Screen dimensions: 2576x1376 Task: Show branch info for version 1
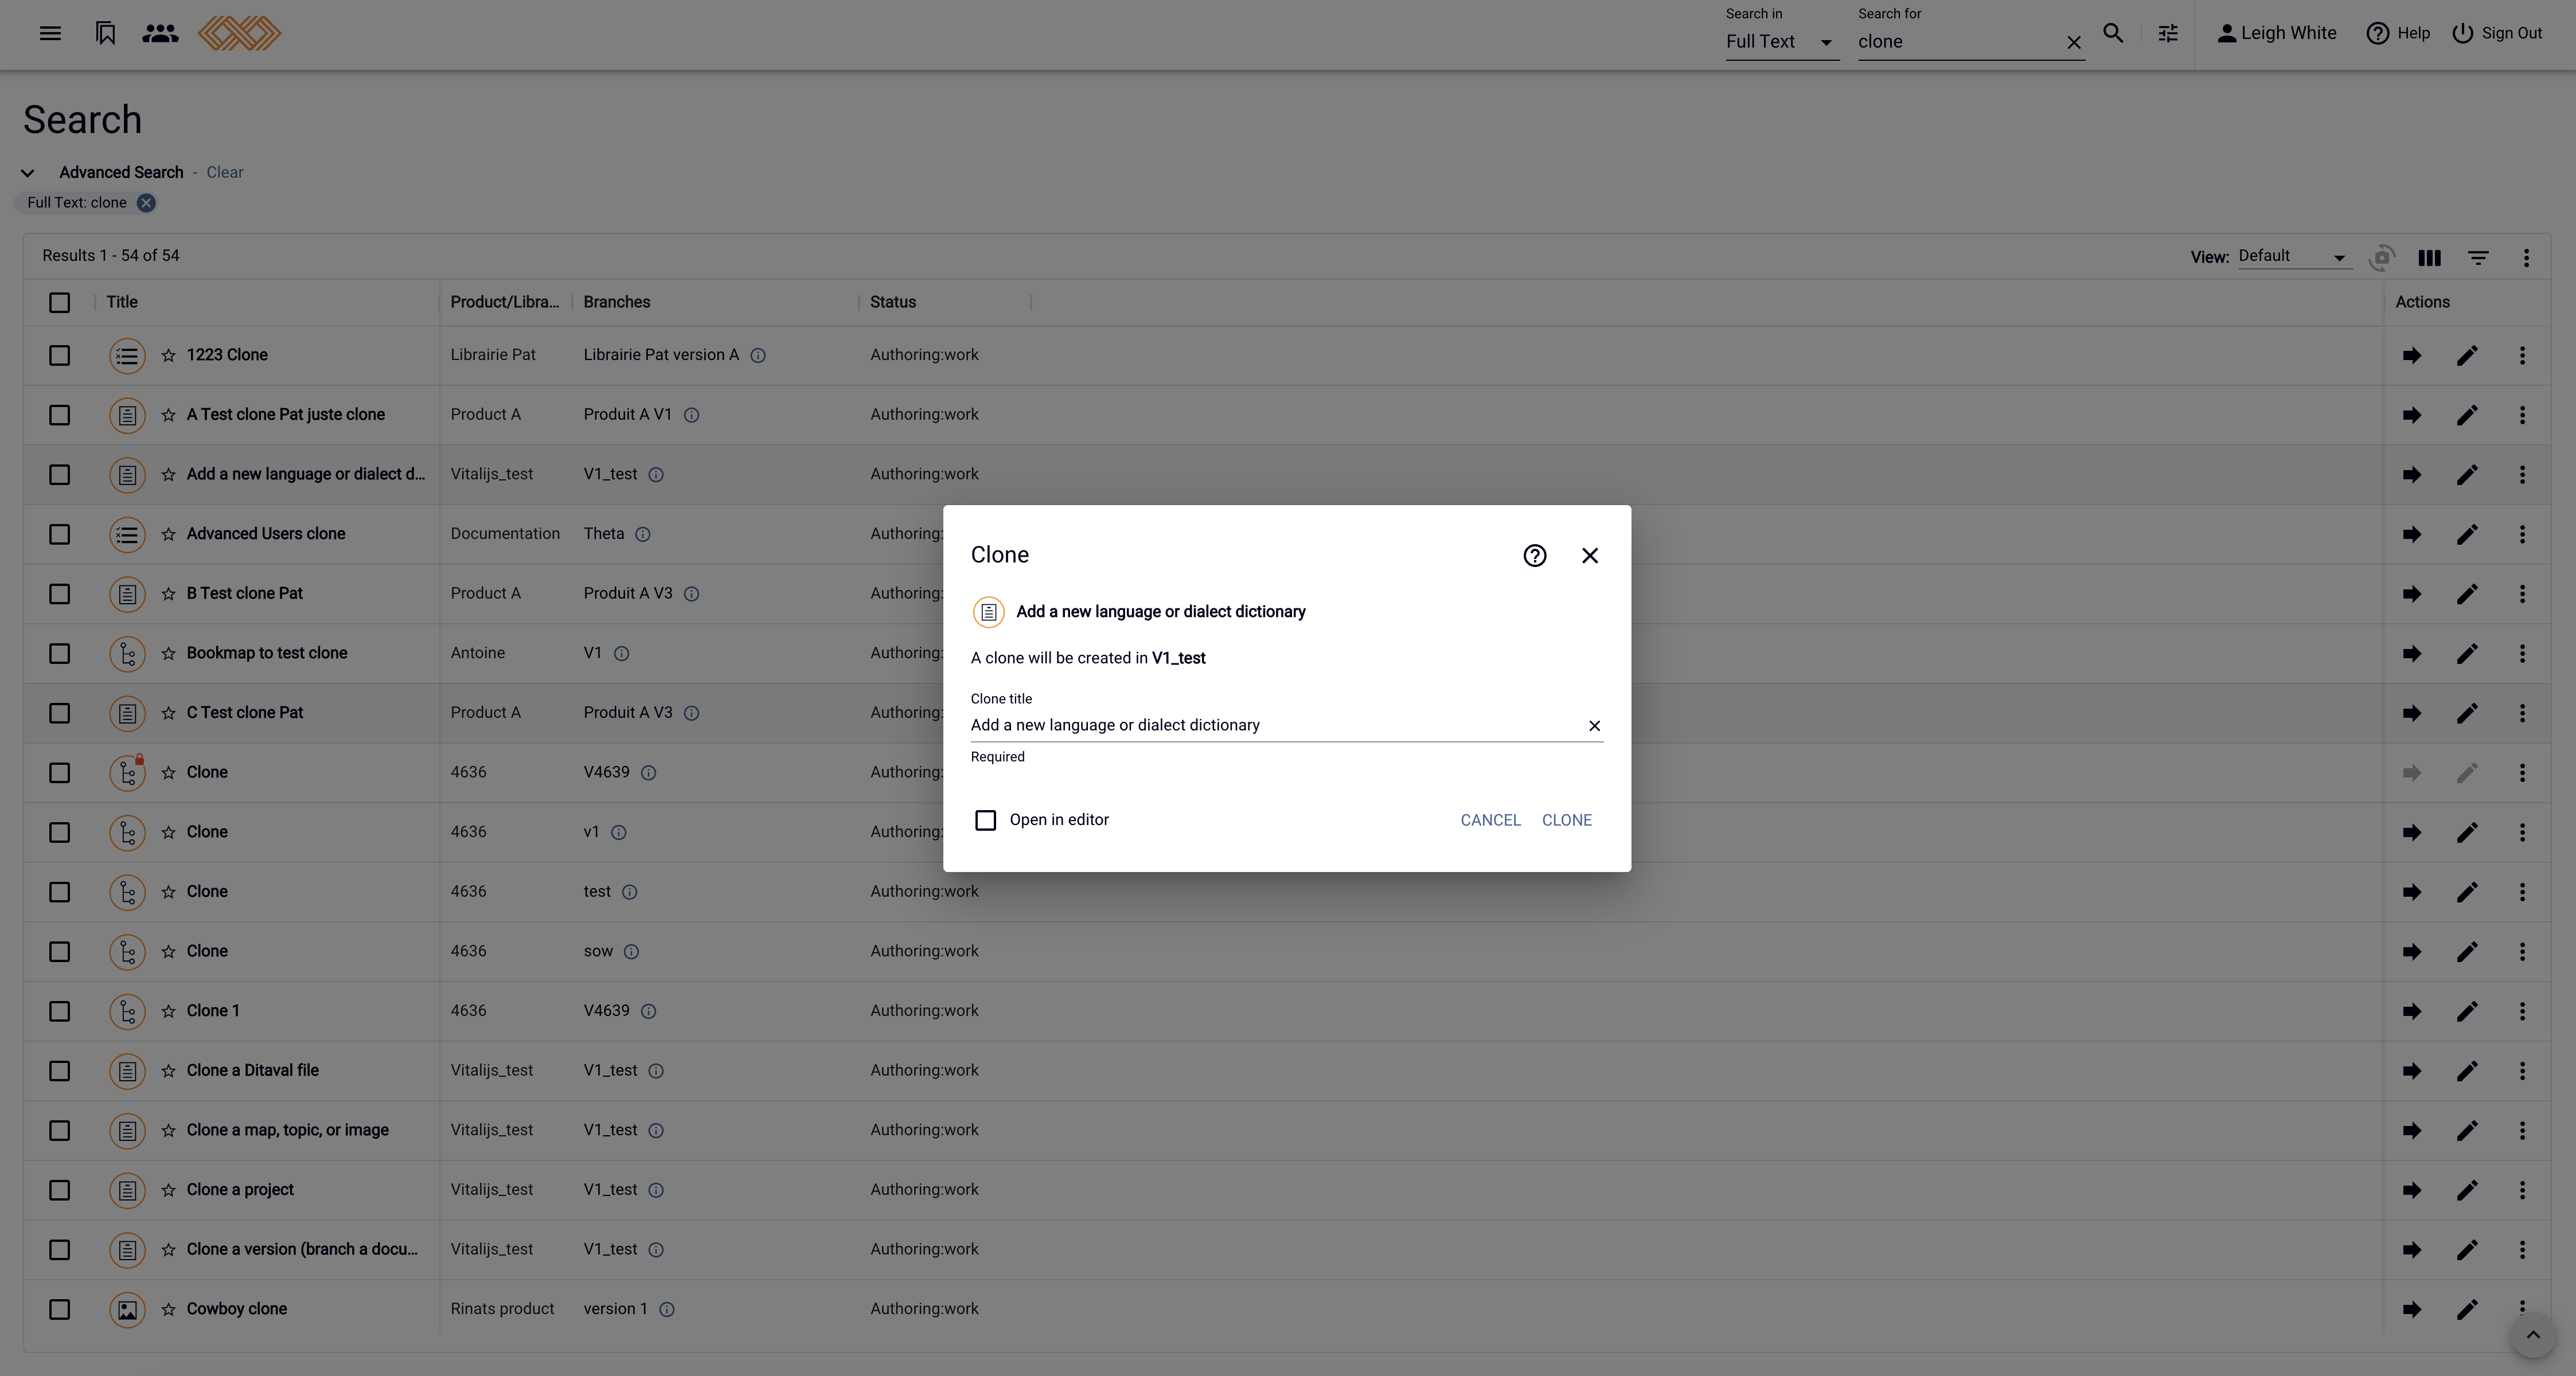pos(667,1310)
